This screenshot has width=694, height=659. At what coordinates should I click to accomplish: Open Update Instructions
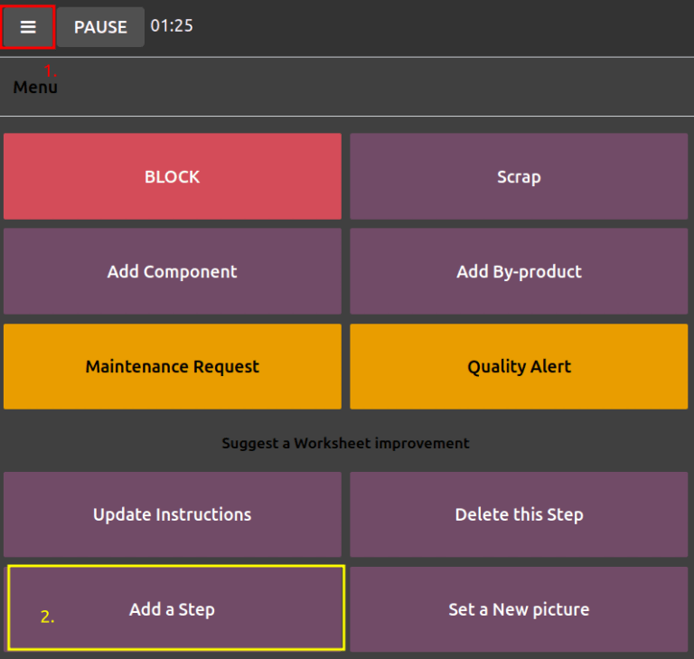click(x=172, y=514)
